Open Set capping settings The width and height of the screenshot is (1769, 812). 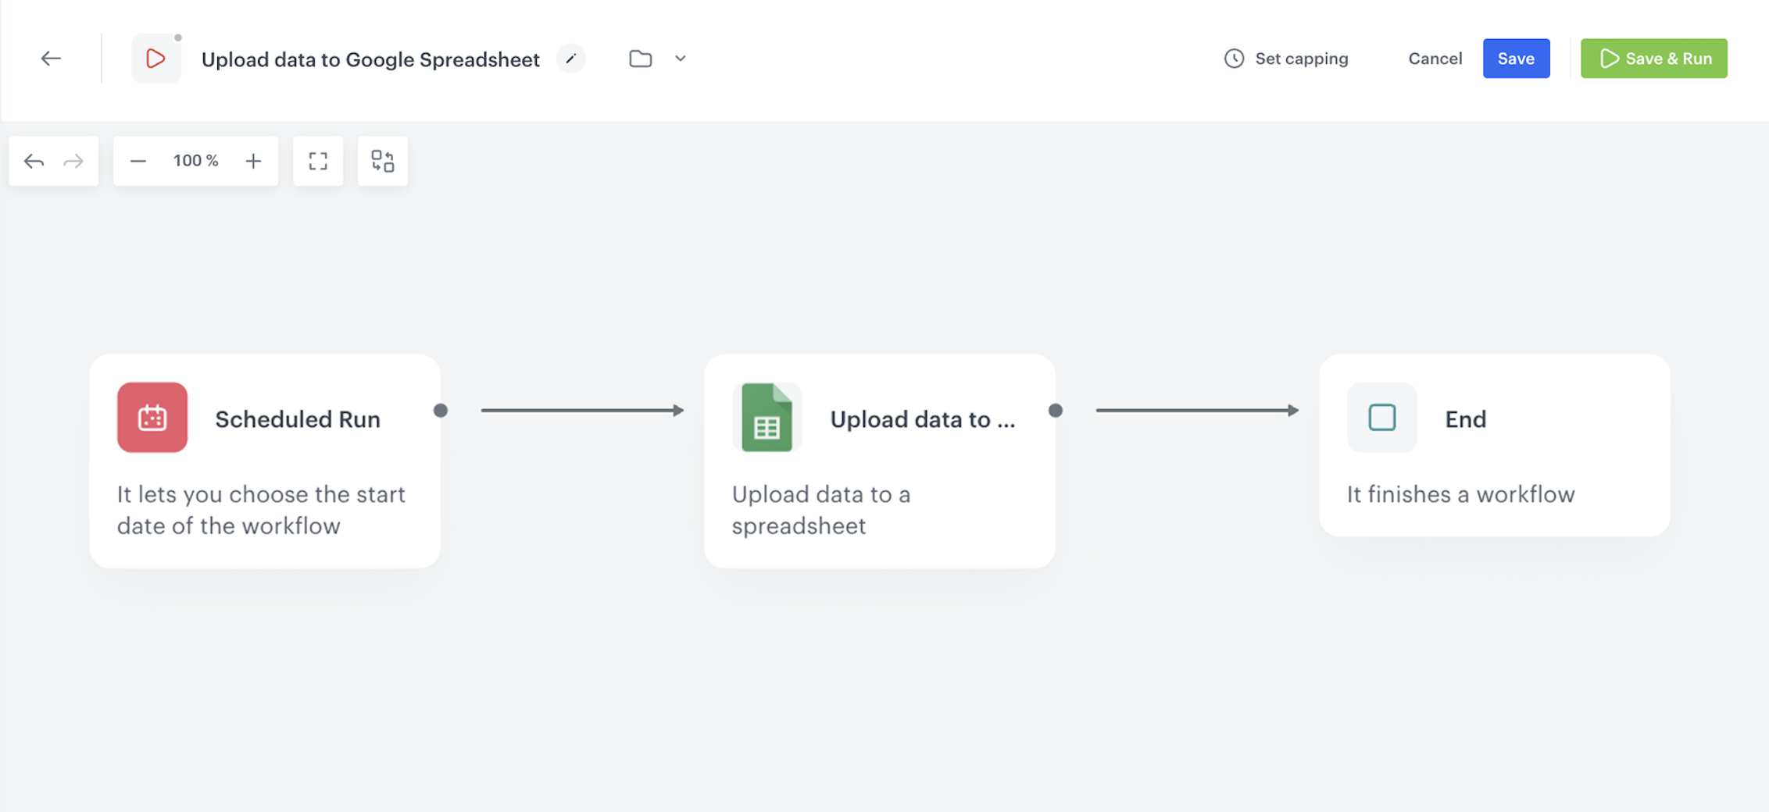[x=1300, y=58]
